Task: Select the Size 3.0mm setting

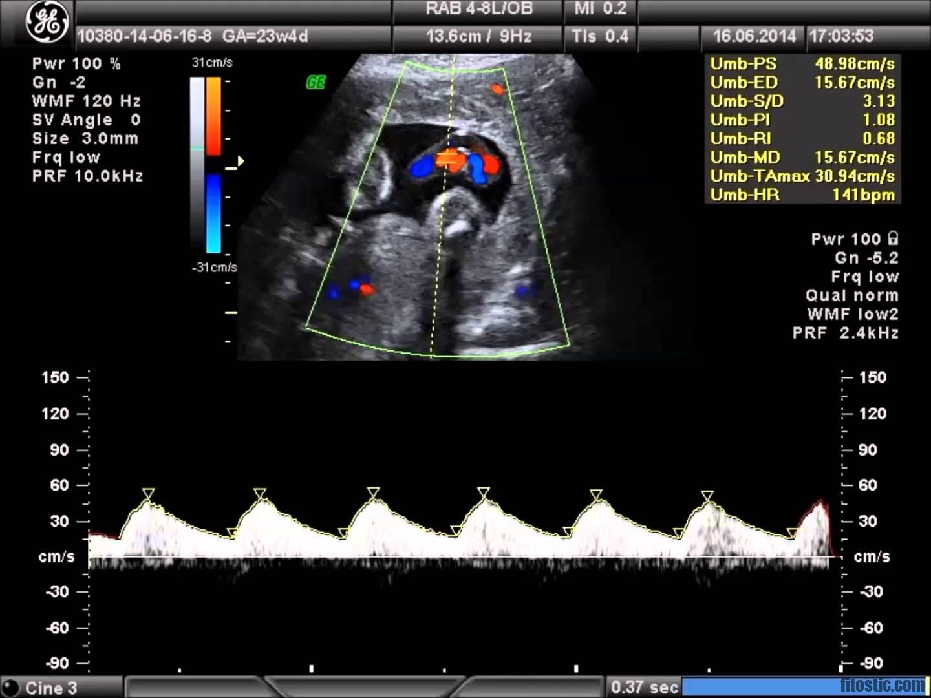Action: 85,139
